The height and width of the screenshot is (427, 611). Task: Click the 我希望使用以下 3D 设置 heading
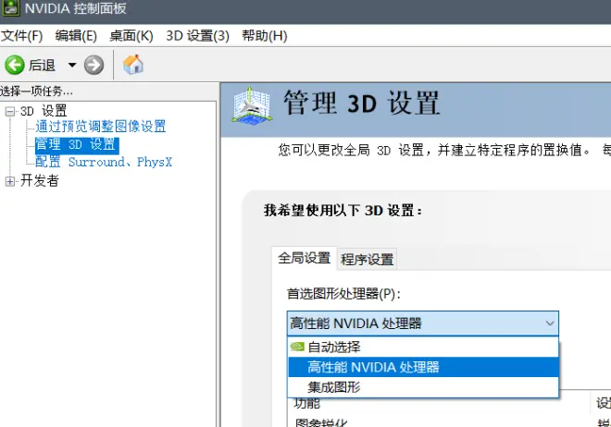pos(343,211)
